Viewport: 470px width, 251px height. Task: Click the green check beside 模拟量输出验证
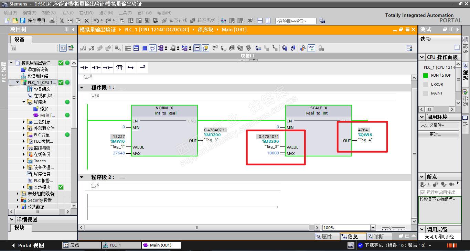(61, 63)
